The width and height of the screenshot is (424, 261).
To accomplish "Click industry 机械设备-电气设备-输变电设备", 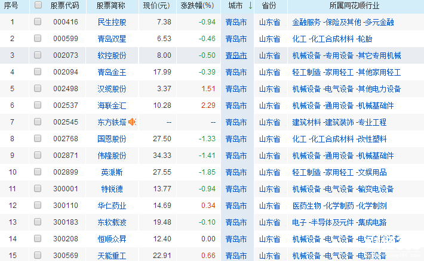I will pos(343,189).
